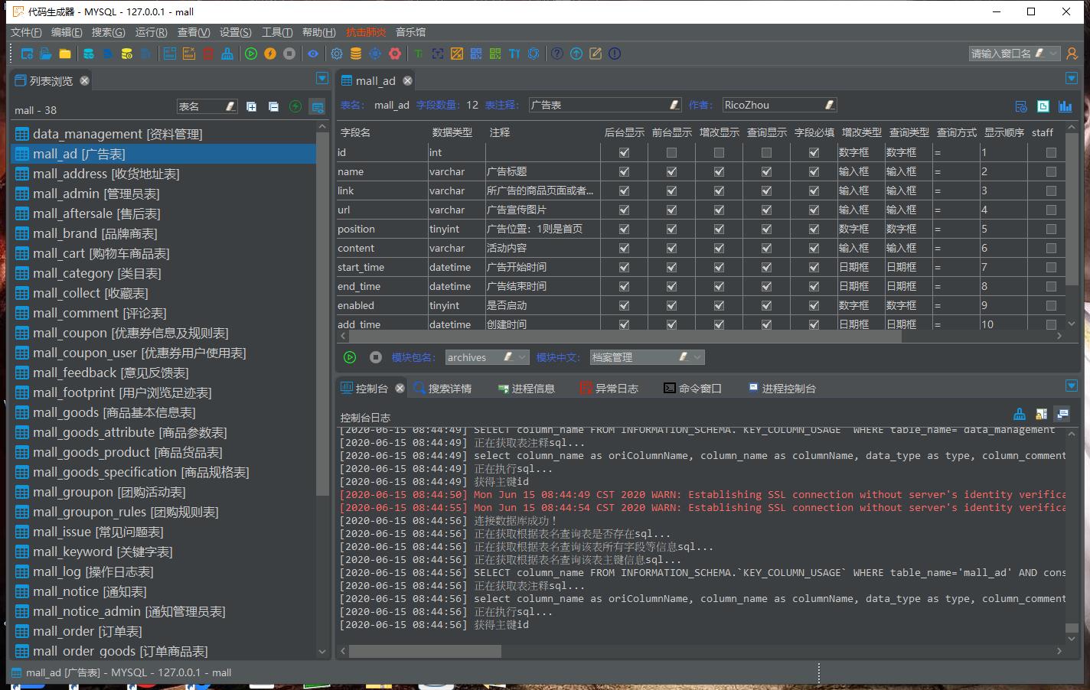Switch to the 异常日志 tab

[609, 389]
